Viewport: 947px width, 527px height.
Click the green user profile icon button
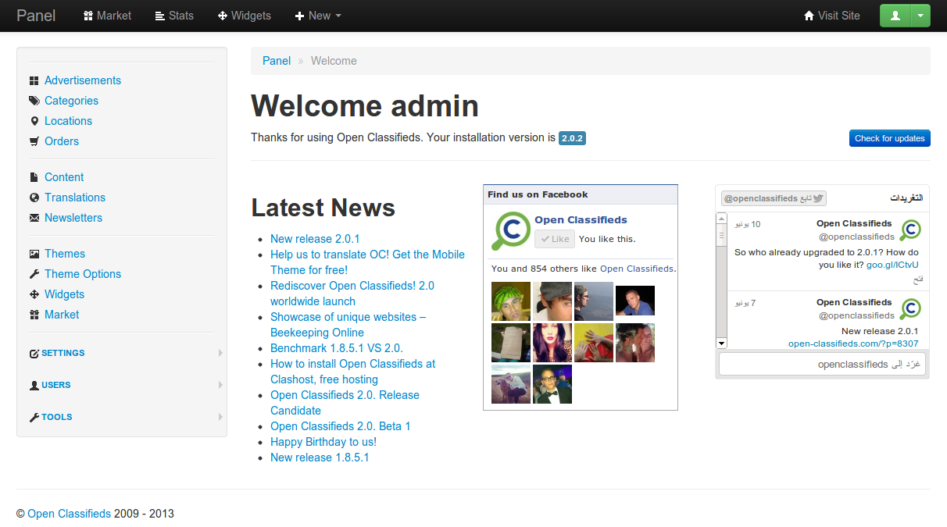coord(895,16)
